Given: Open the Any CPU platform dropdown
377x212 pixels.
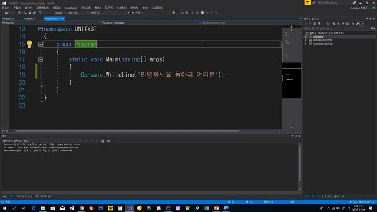Looking at the screenshot, I should (78, 13).
